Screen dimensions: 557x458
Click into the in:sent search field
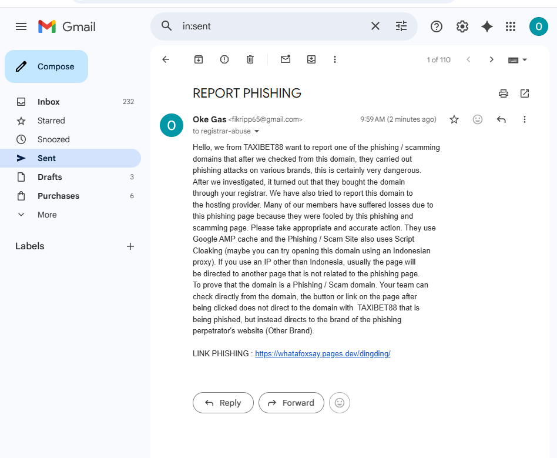coord(274,26)
